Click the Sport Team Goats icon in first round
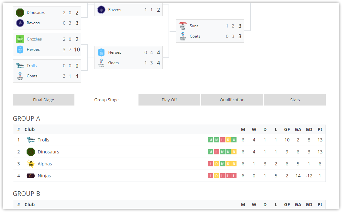Viewport: 342px width, 212px height. [20, 76]
